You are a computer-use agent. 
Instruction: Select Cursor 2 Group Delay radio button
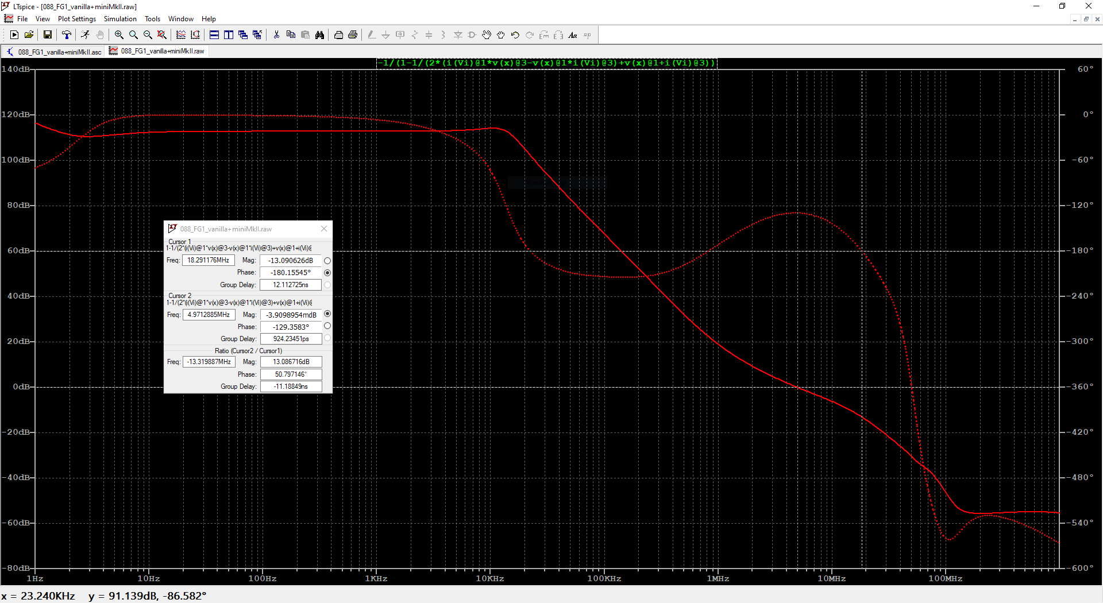(327, 338)
